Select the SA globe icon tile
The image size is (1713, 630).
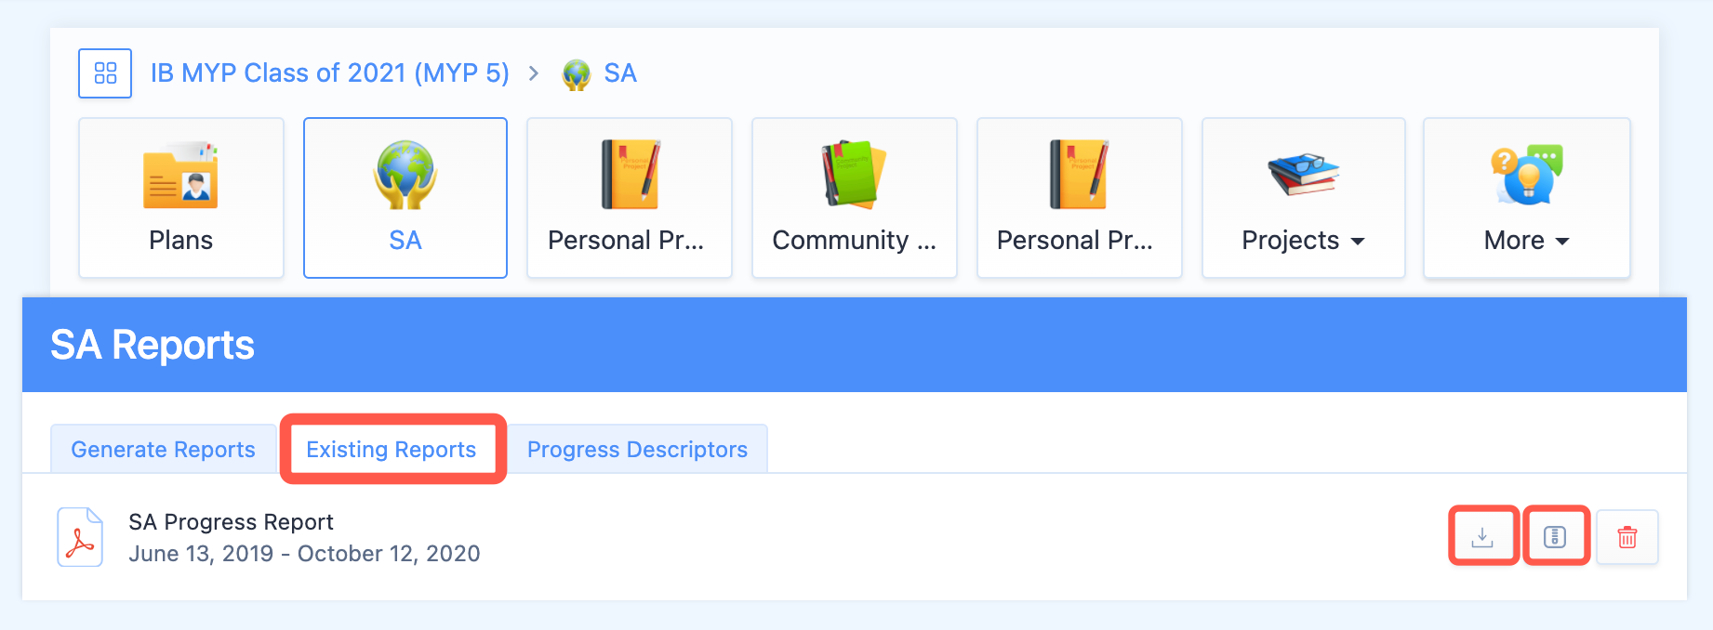tap(405, 198)
